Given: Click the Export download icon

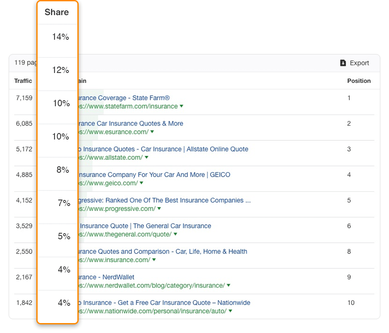Looking at the screenshot, I should point(343,63).
